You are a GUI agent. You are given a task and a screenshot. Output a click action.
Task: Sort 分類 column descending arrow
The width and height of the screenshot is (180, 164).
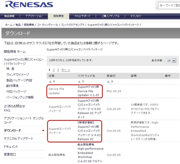point(54,81)
